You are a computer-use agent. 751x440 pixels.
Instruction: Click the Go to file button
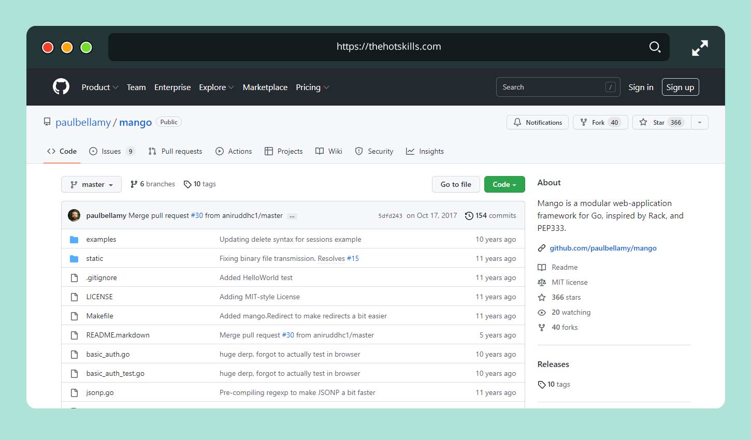click(x=456, y=184)
